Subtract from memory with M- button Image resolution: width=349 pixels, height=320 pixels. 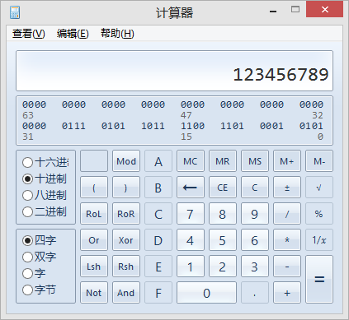319,161
